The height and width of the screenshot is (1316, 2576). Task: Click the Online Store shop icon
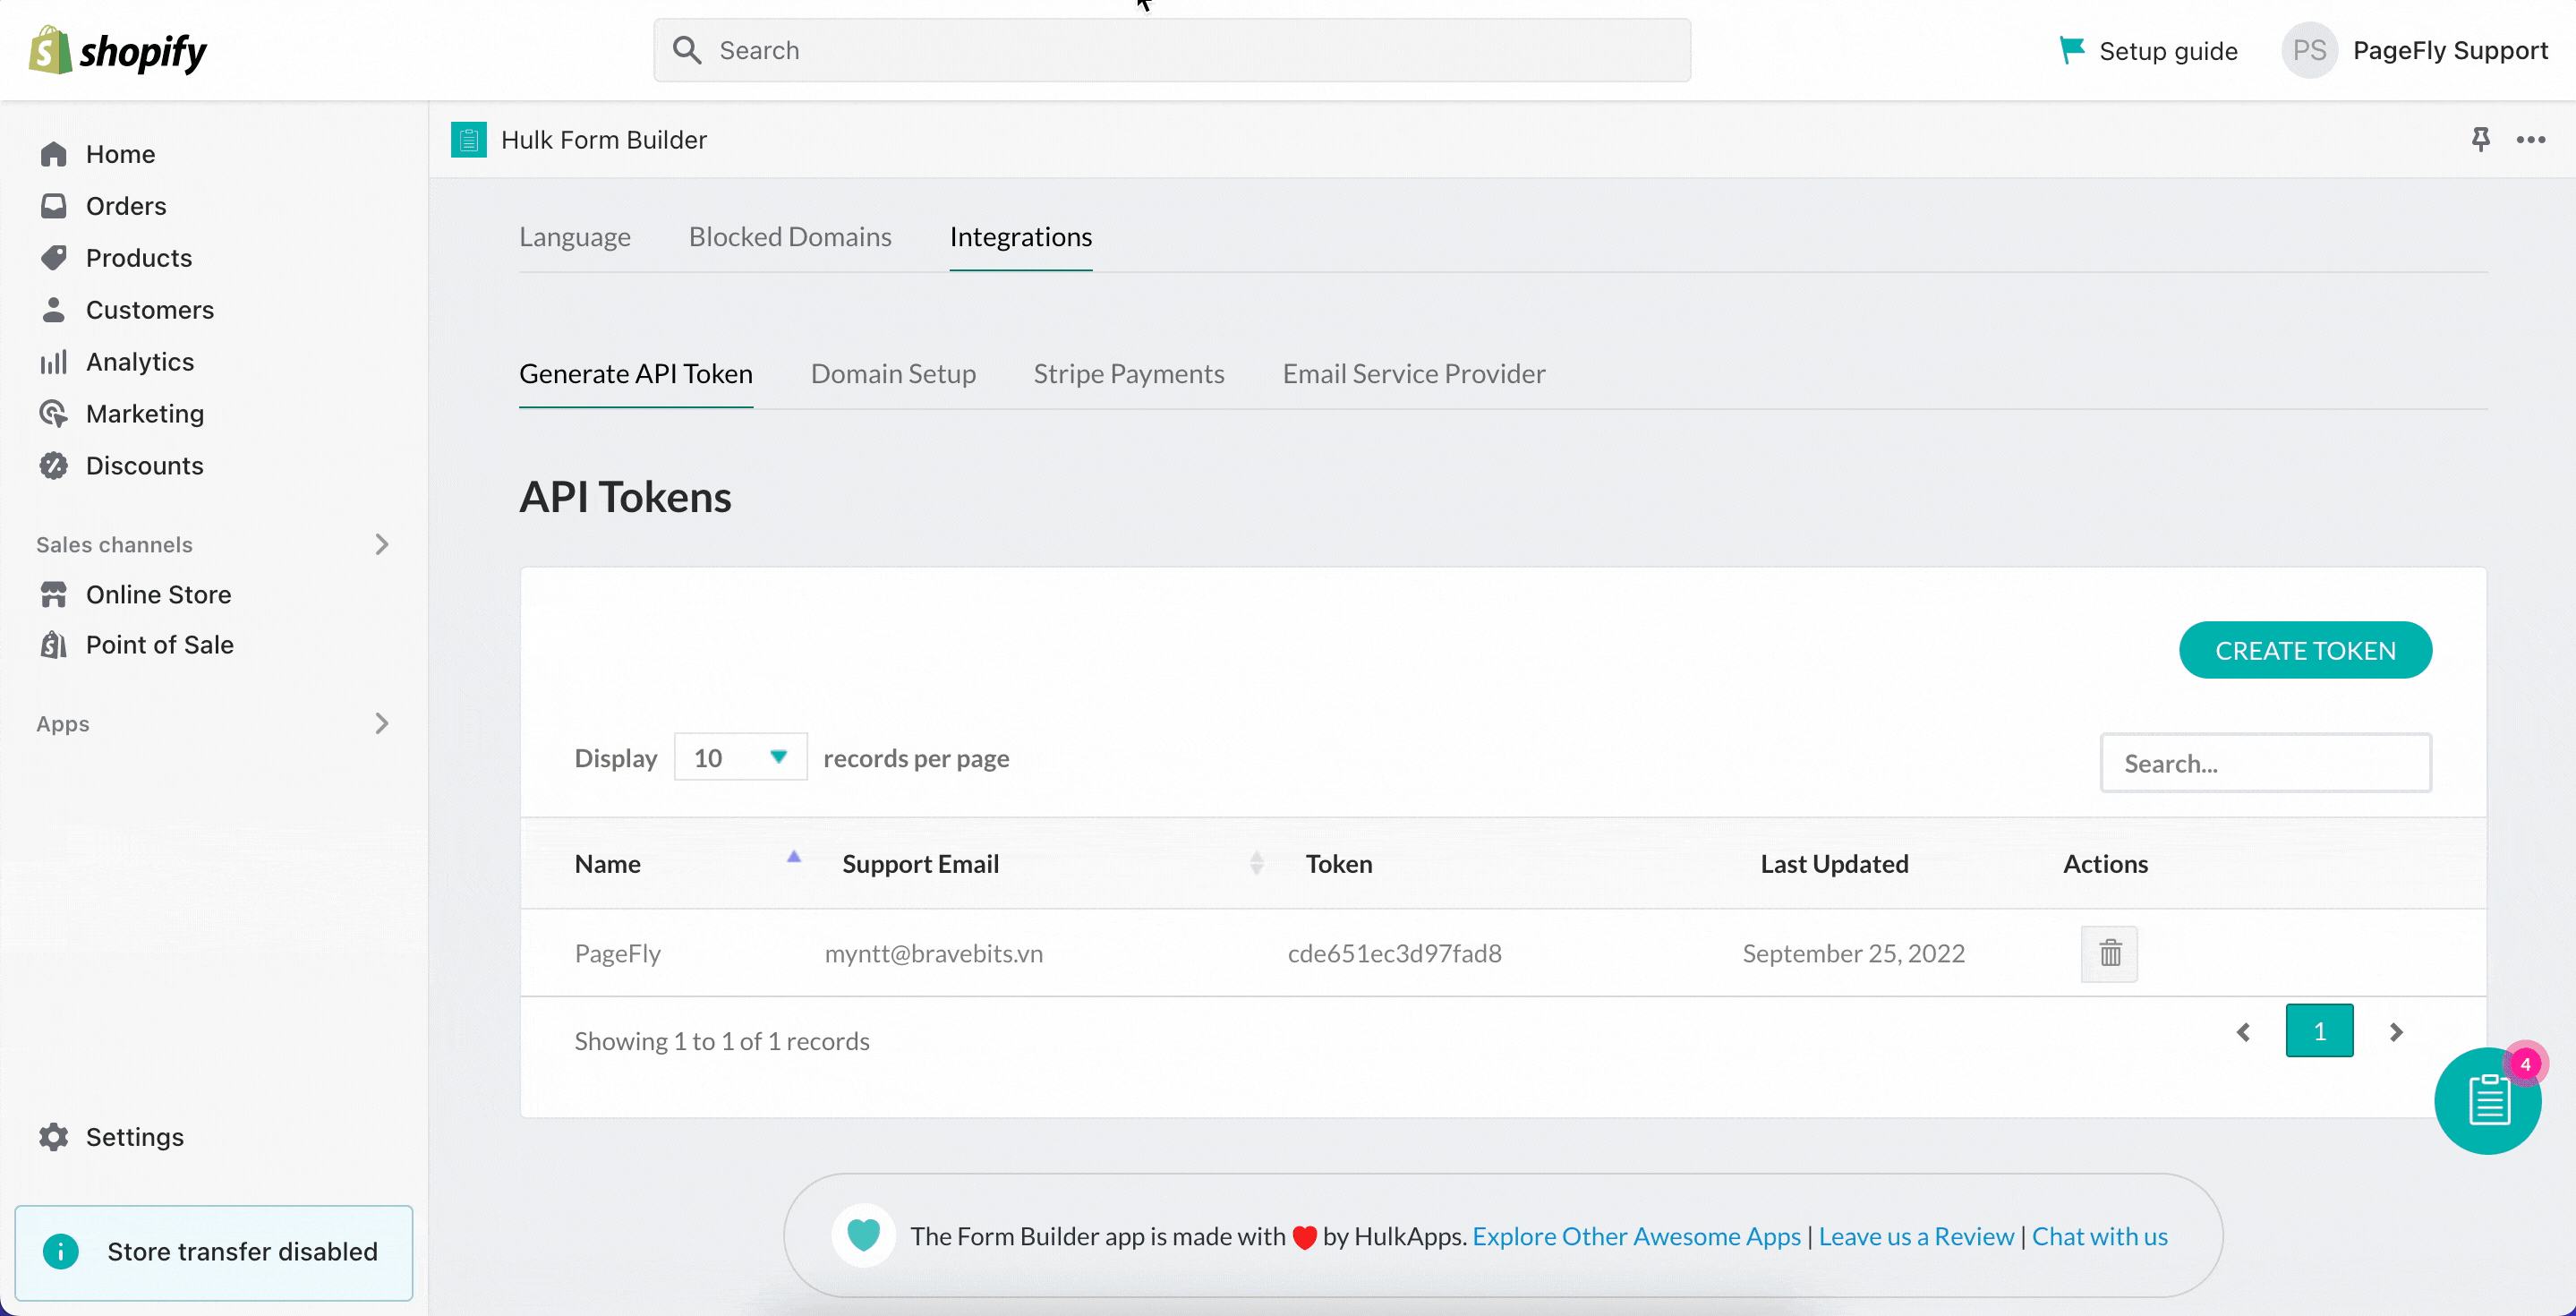pos(53,595)
